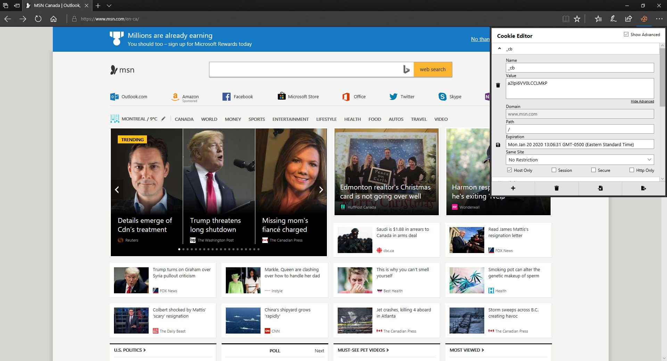Show tabs you've set aside

(6, 6)
